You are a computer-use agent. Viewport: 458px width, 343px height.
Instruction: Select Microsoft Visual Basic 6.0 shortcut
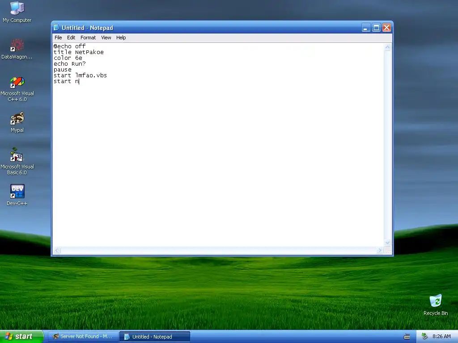[x=17, y=161]
